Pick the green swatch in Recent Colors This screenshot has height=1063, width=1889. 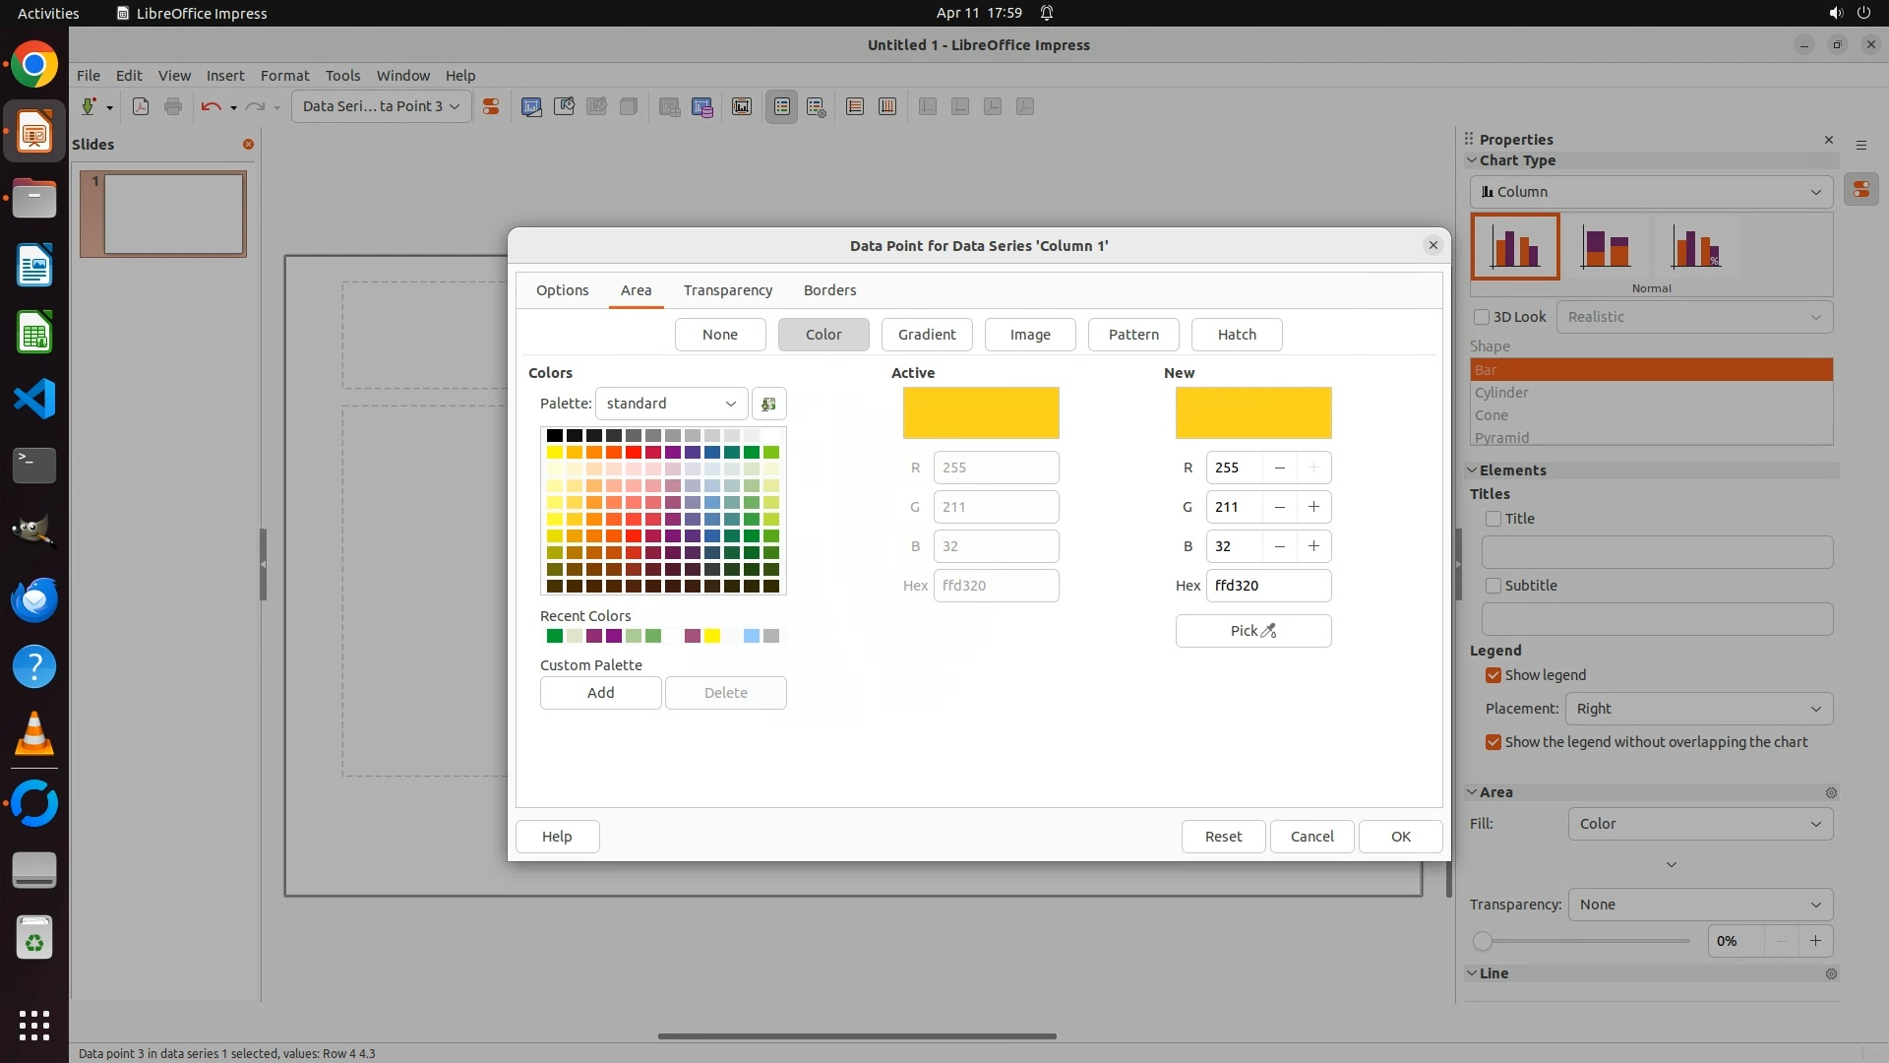coord(555,636)
